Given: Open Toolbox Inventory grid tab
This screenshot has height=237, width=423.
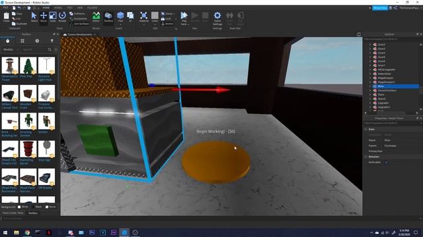Looking at the screenshot, I should click(22, 41).
